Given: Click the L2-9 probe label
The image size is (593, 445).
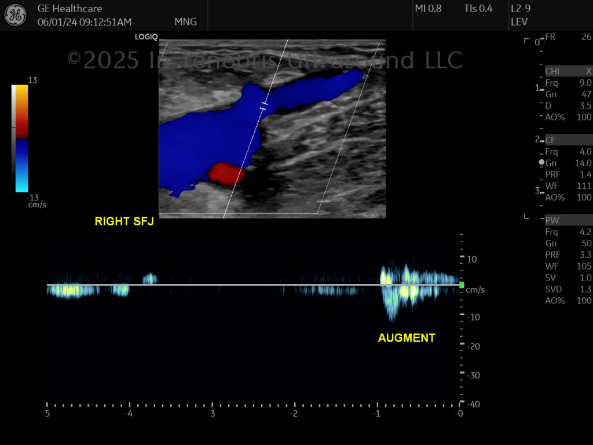Looking at the screenshot, I should (521, 8).
